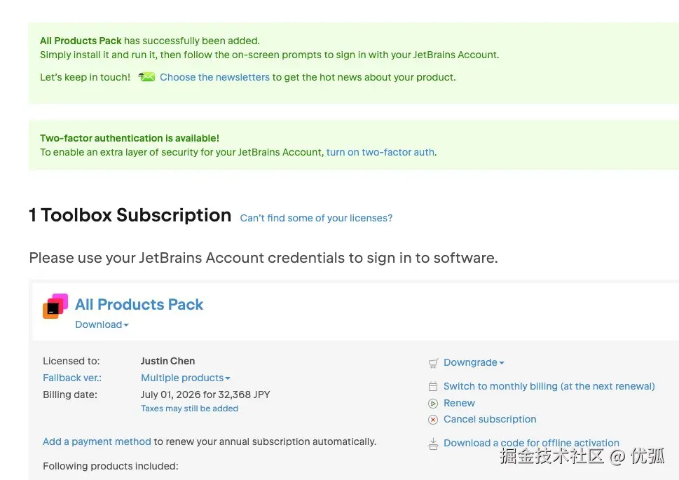Screen dimensions: 679x480
Task: Click the calendar icon for monthly billing
Action: (x=433, y=387)
